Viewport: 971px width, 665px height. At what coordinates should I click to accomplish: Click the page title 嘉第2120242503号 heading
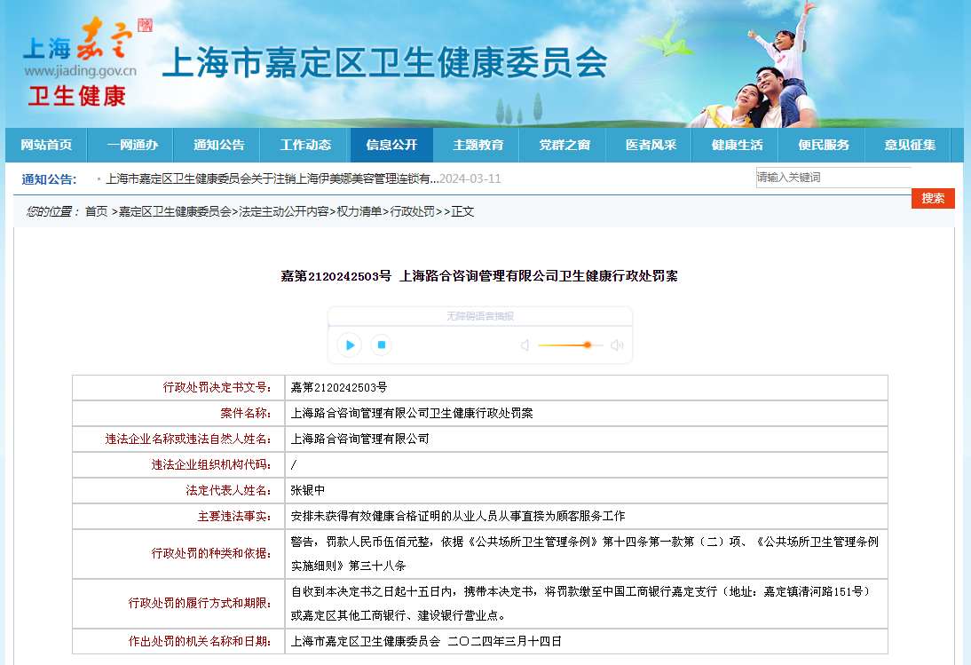click(x=479, y=276)
